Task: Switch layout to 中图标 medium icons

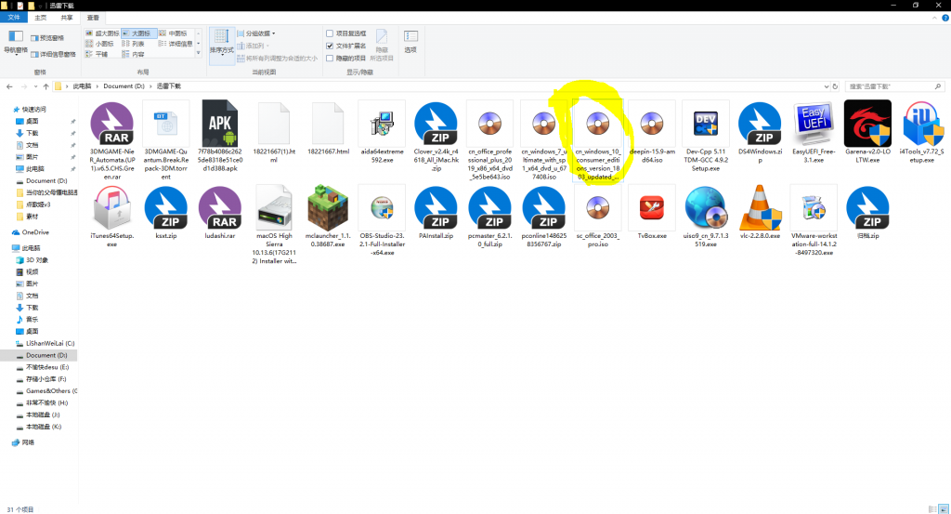Action: pyautogui.click(x=173, y=33)
